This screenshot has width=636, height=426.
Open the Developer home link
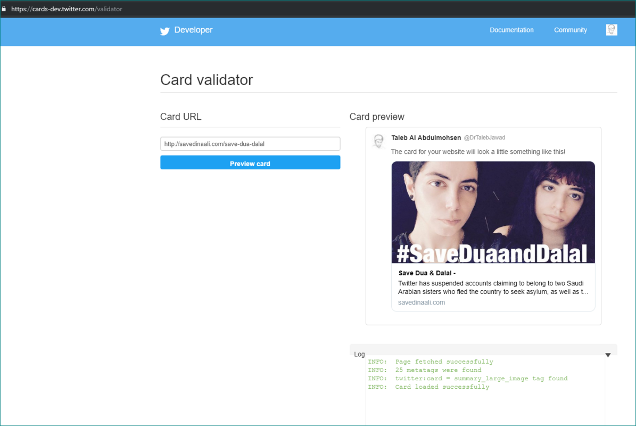(x=193, y=30)
